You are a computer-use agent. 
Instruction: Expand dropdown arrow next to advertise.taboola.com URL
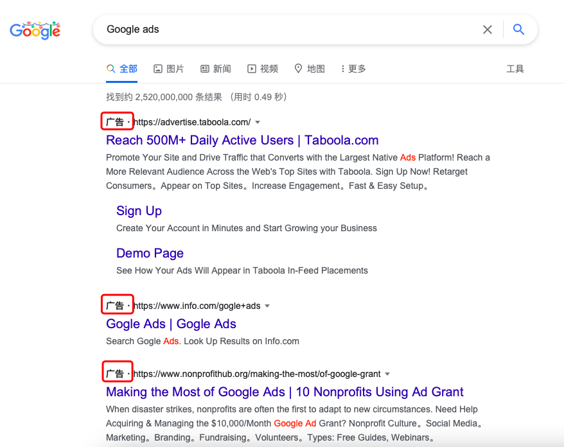258,122
